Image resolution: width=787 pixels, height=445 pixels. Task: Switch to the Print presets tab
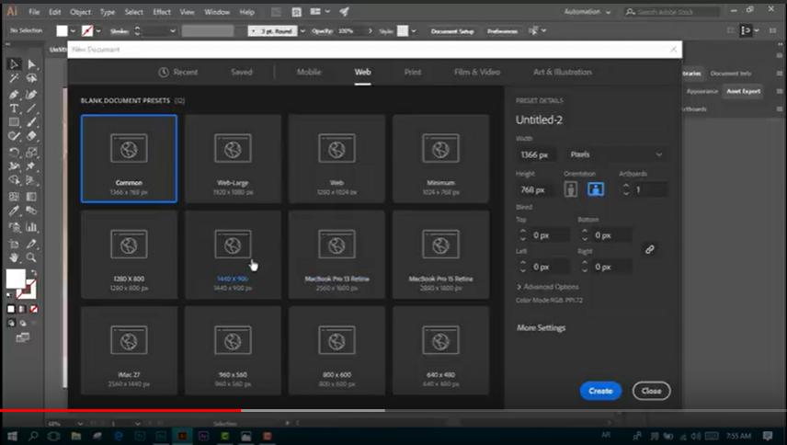click(x=413, y=72)
